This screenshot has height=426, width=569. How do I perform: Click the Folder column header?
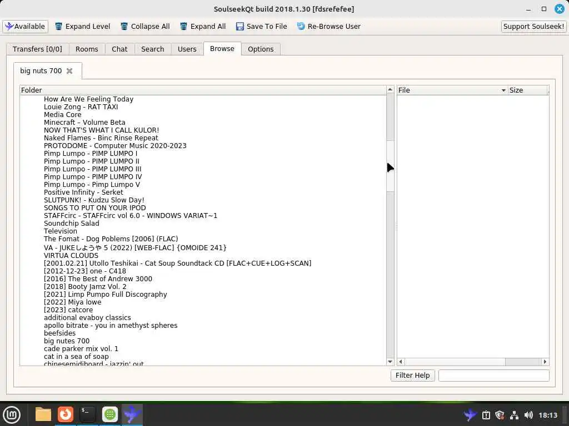coord(203,90)
